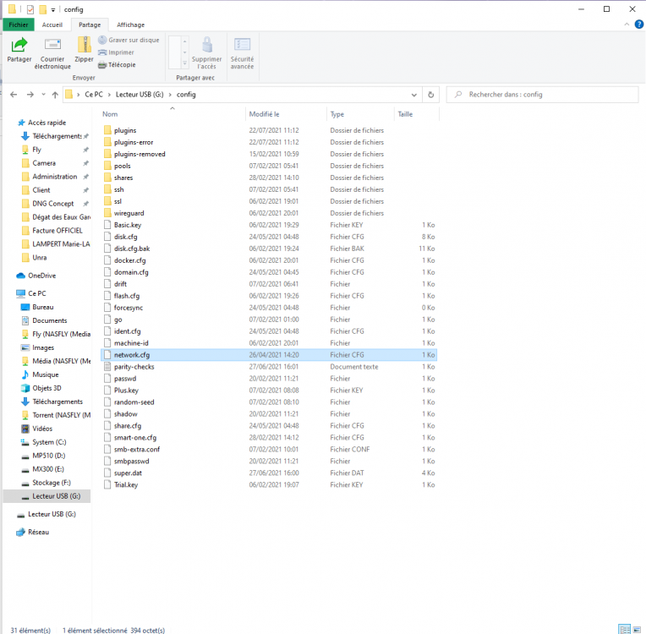The image size is (646, 634).
Task: Expand Partager avec list more arrow
Action: [x=185, y=64]
